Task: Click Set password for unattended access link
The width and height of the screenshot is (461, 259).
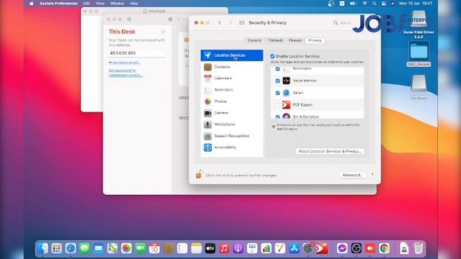Action: [125, 73]
